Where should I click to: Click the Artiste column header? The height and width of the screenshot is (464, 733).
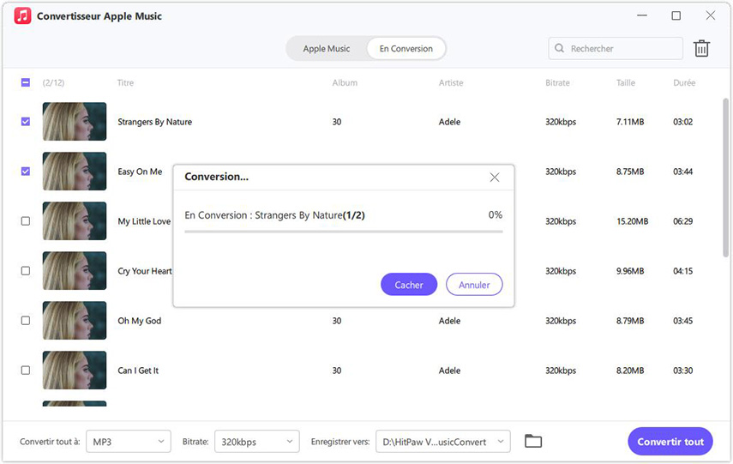[451, 83]
